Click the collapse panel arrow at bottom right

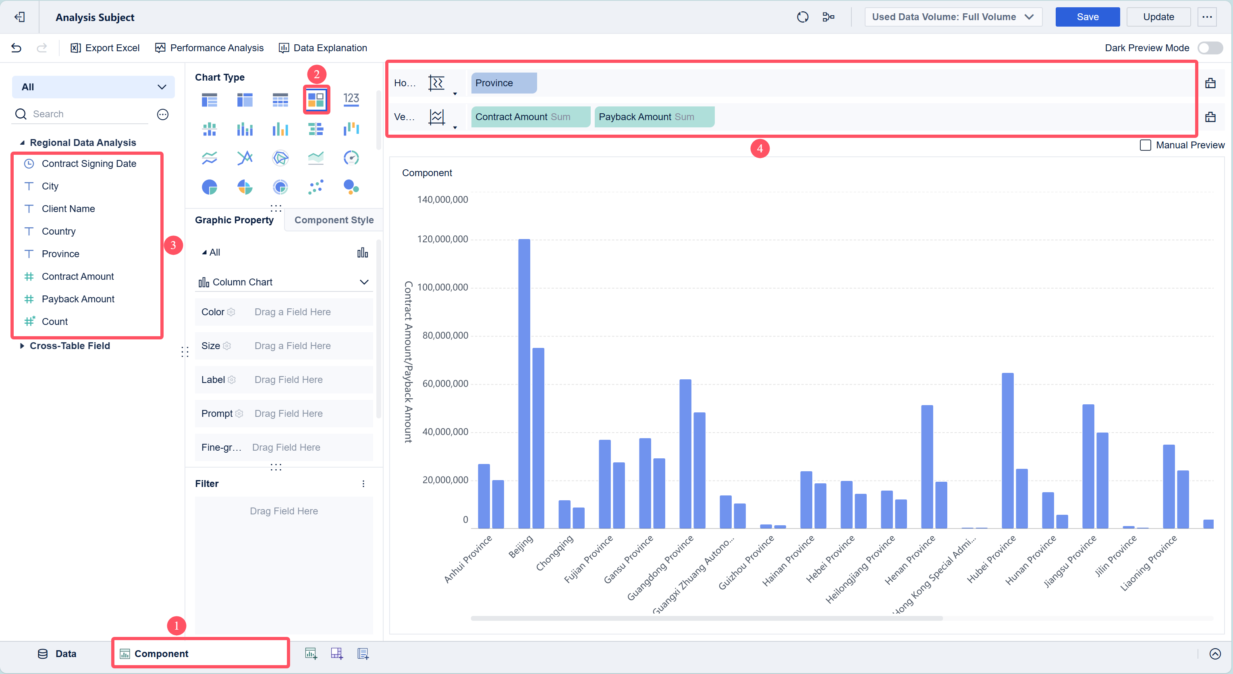click(1215, 654)
